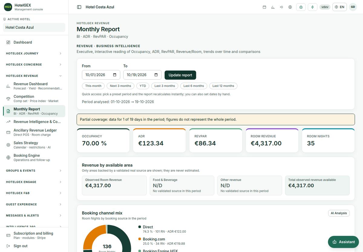This screenshot has width=363, height=252.
Task: Expand the HotelGEX Engage section
Action: tap(34, 182)
